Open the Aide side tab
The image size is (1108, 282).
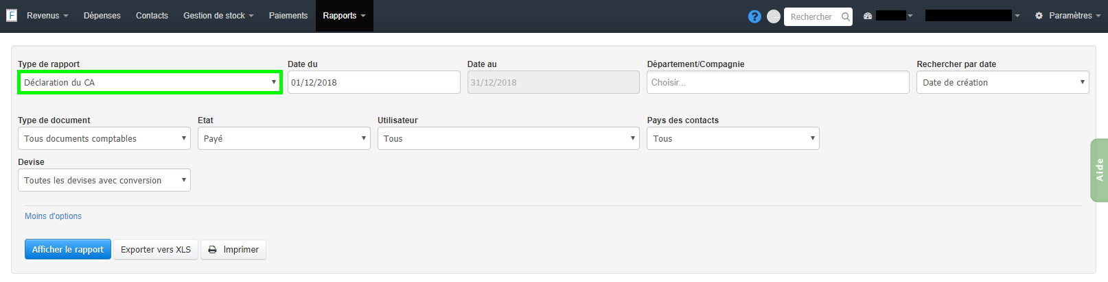click(x=1099, y=170)
